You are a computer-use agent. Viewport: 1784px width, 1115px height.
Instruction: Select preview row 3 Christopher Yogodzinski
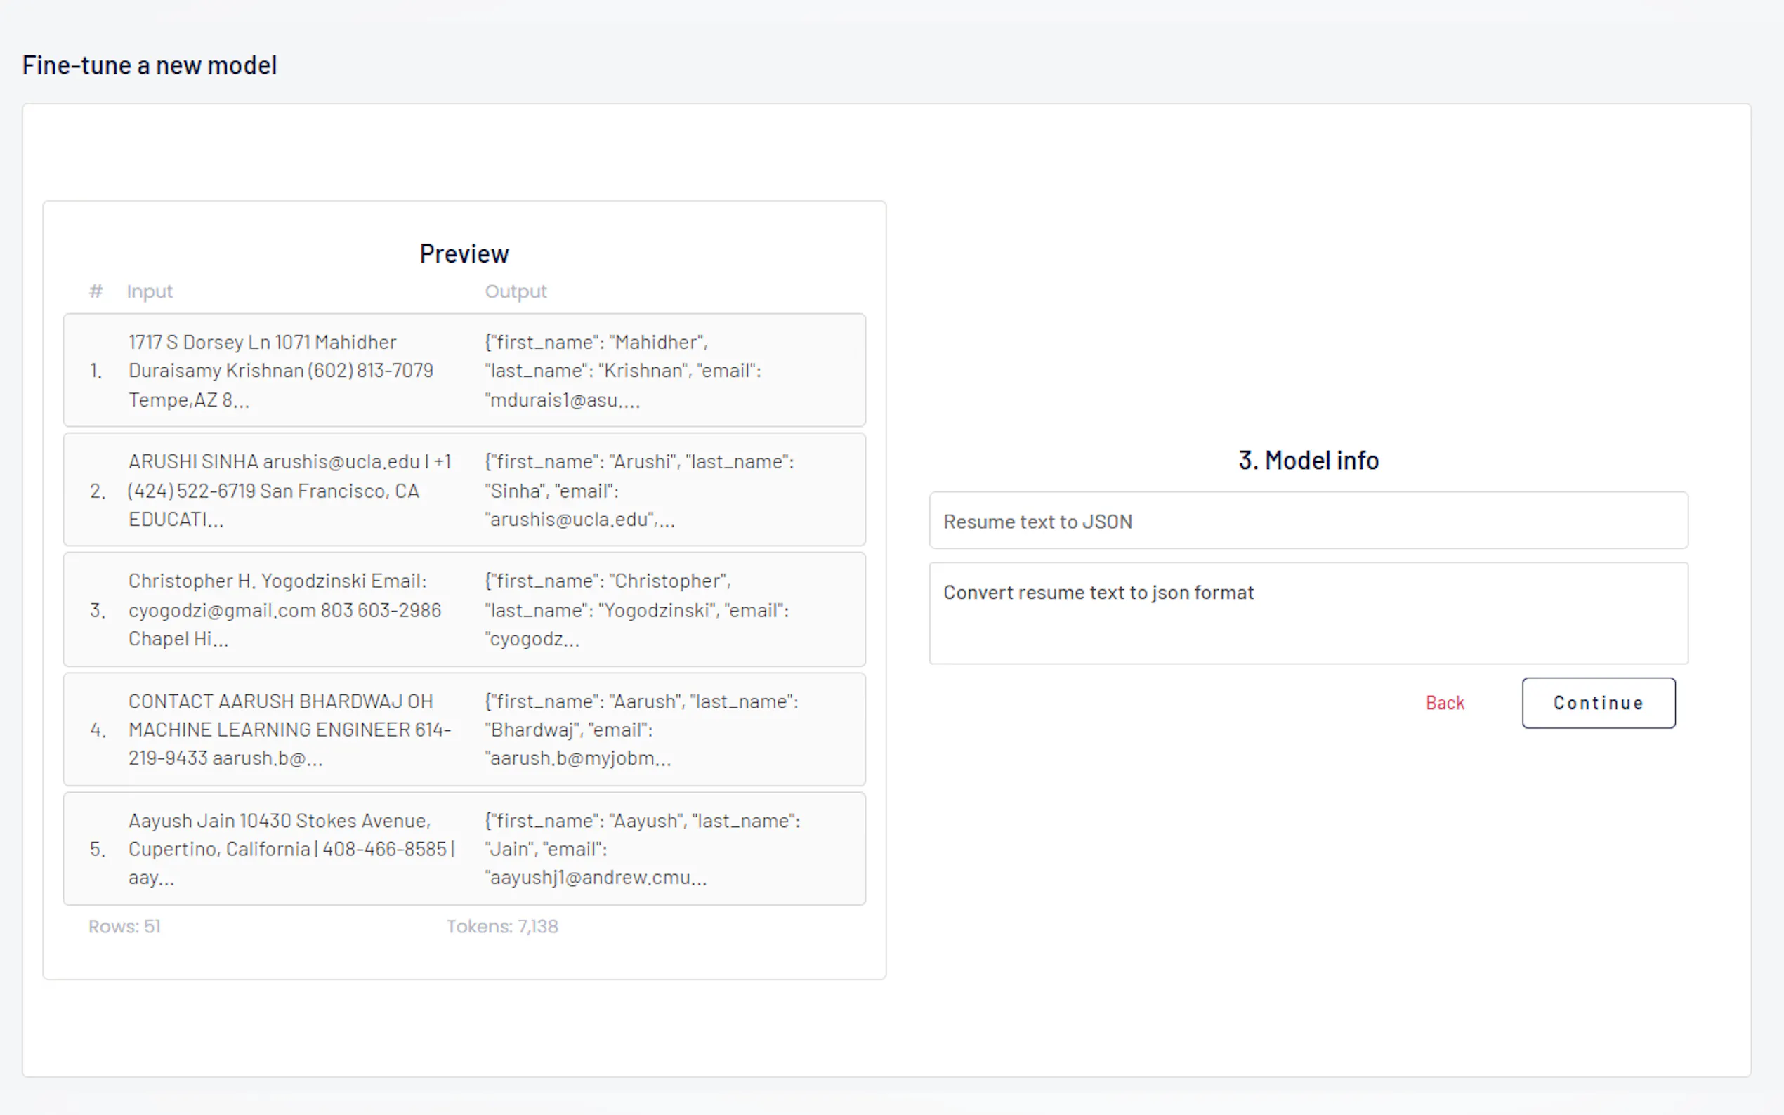tap(464, 609)
